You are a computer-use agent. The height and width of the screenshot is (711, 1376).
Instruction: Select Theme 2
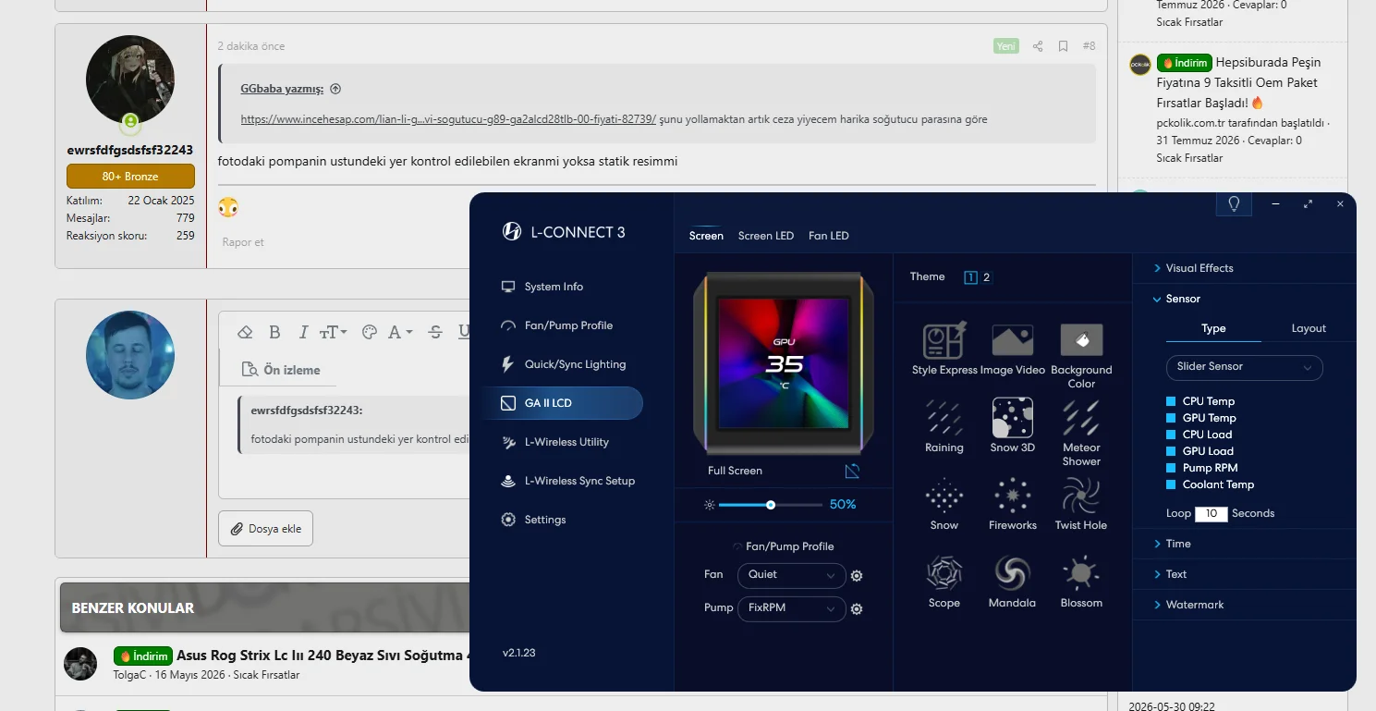coord(986,277)
